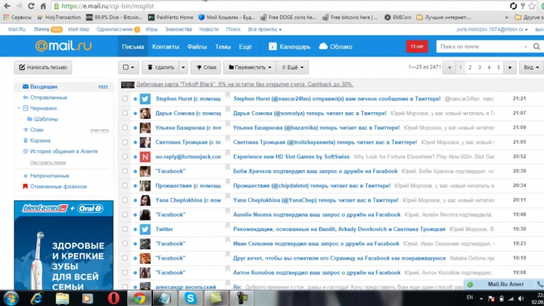Toggle unread dot on fortunejack message

point(135,157)
